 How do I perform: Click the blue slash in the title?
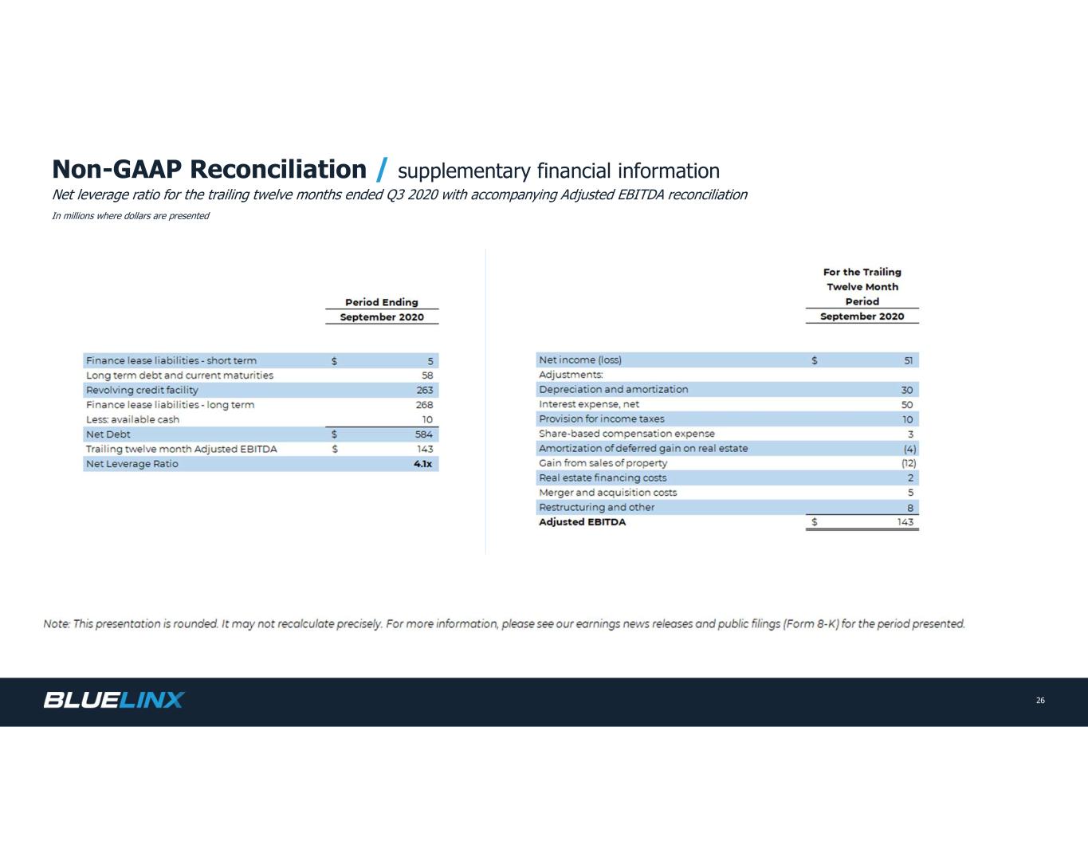[x=382, y=170]
